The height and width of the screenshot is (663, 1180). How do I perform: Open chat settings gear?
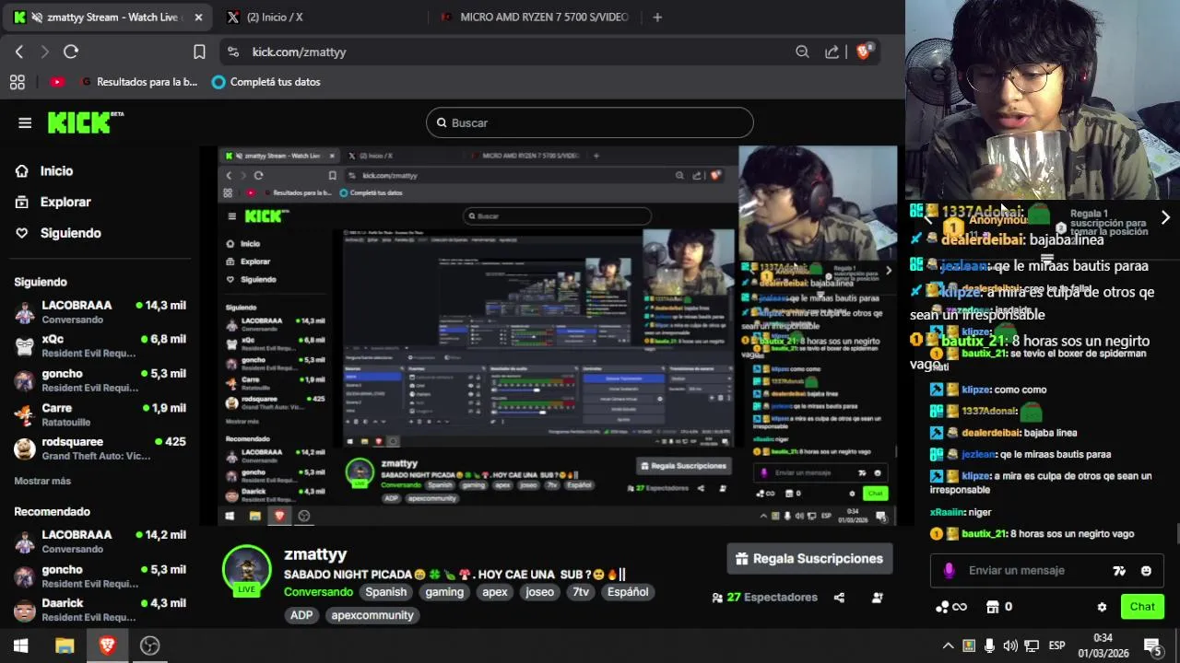point(1102,607)
